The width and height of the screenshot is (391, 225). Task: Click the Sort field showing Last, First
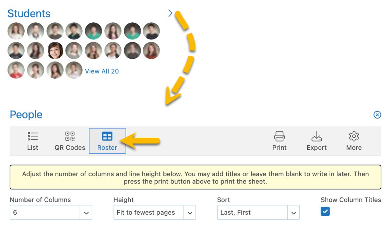tap(252, 213)
